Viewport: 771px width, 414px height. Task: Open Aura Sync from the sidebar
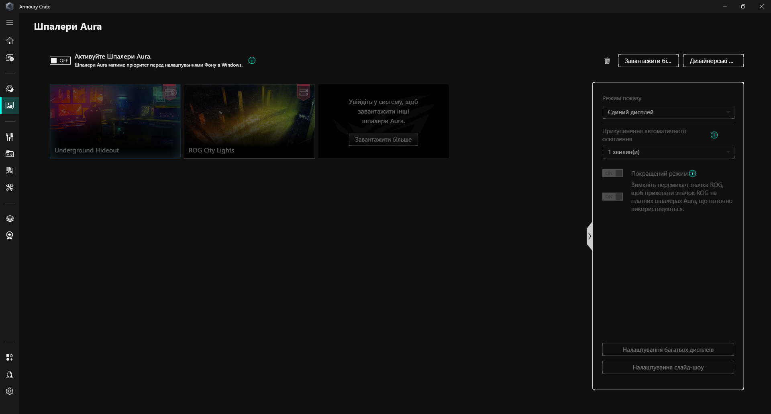click(10, 89)
